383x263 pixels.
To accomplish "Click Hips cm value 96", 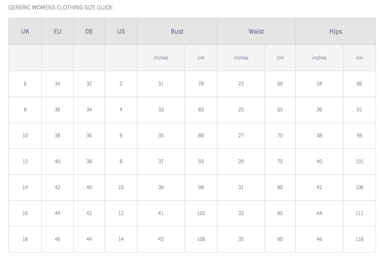I will (x=359, y=136).
